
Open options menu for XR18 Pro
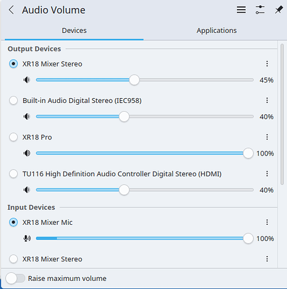click(267, 137)
